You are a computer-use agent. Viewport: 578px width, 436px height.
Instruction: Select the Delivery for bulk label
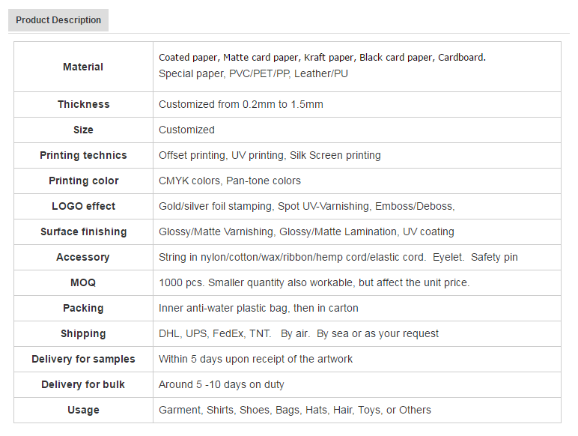(83, 384)
